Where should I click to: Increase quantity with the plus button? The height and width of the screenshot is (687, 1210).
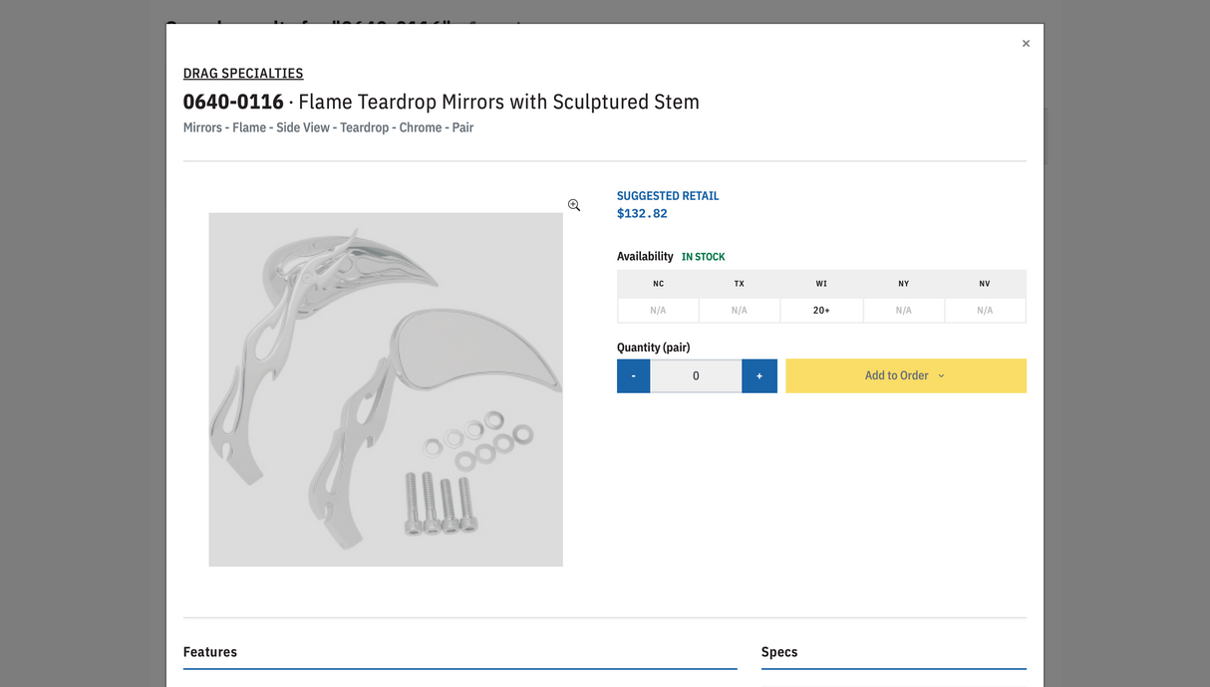point(759,375)
